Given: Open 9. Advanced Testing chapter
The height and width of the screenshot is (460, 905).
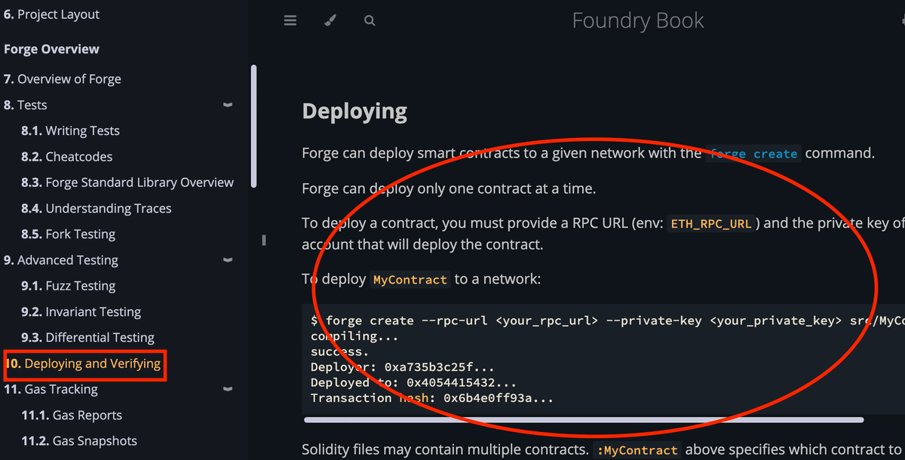Looking at the screenshot, I should (60, 260).
